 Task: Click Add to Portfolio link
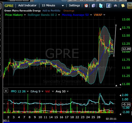(x=51, y=11)
